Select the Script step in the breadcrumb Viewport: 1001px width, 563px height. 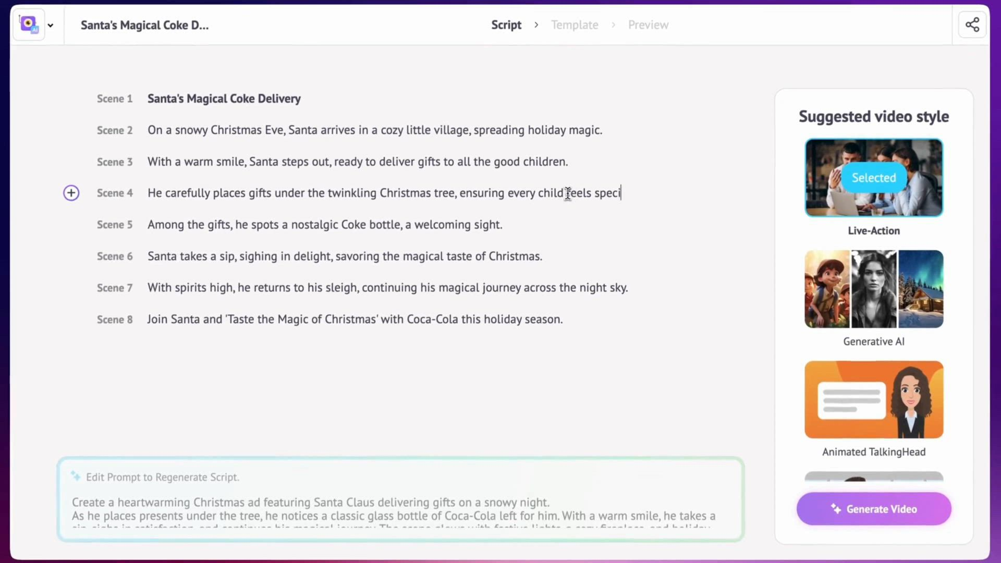[506, 25]
